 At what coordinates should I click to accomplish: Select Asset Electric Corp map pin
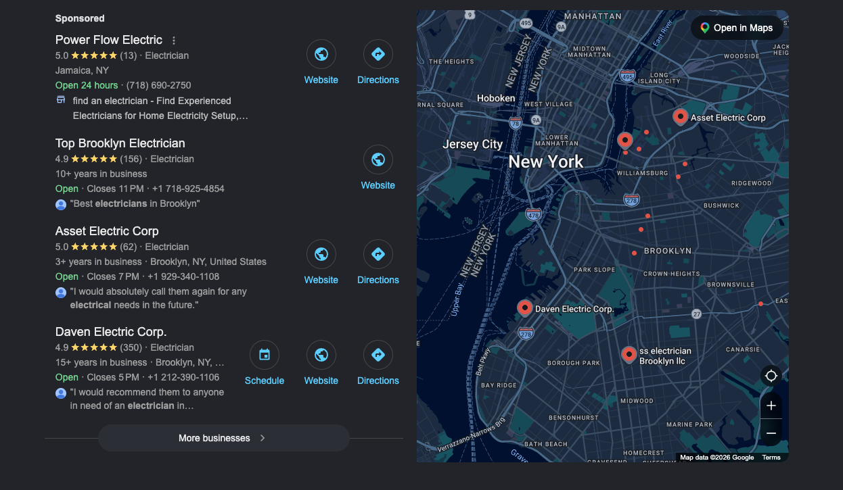[x=680, y=117]
